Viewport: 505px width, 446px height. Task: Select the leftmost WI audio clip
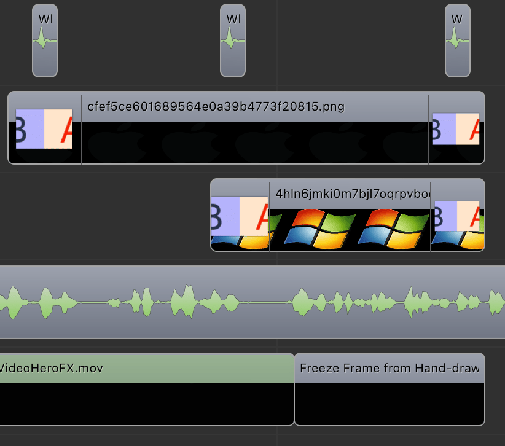point(45,41)
